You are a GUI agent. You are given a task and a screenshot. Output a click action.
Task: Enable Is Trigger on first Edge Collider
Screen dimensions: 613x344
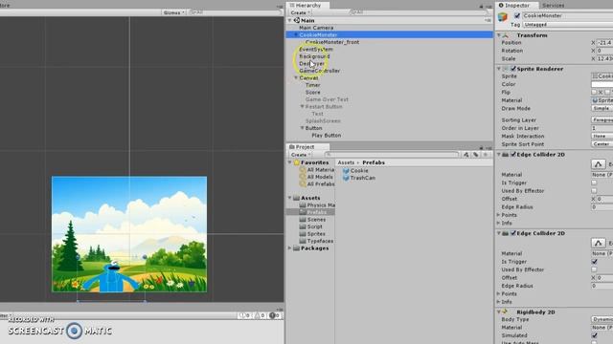coord(594,183)
